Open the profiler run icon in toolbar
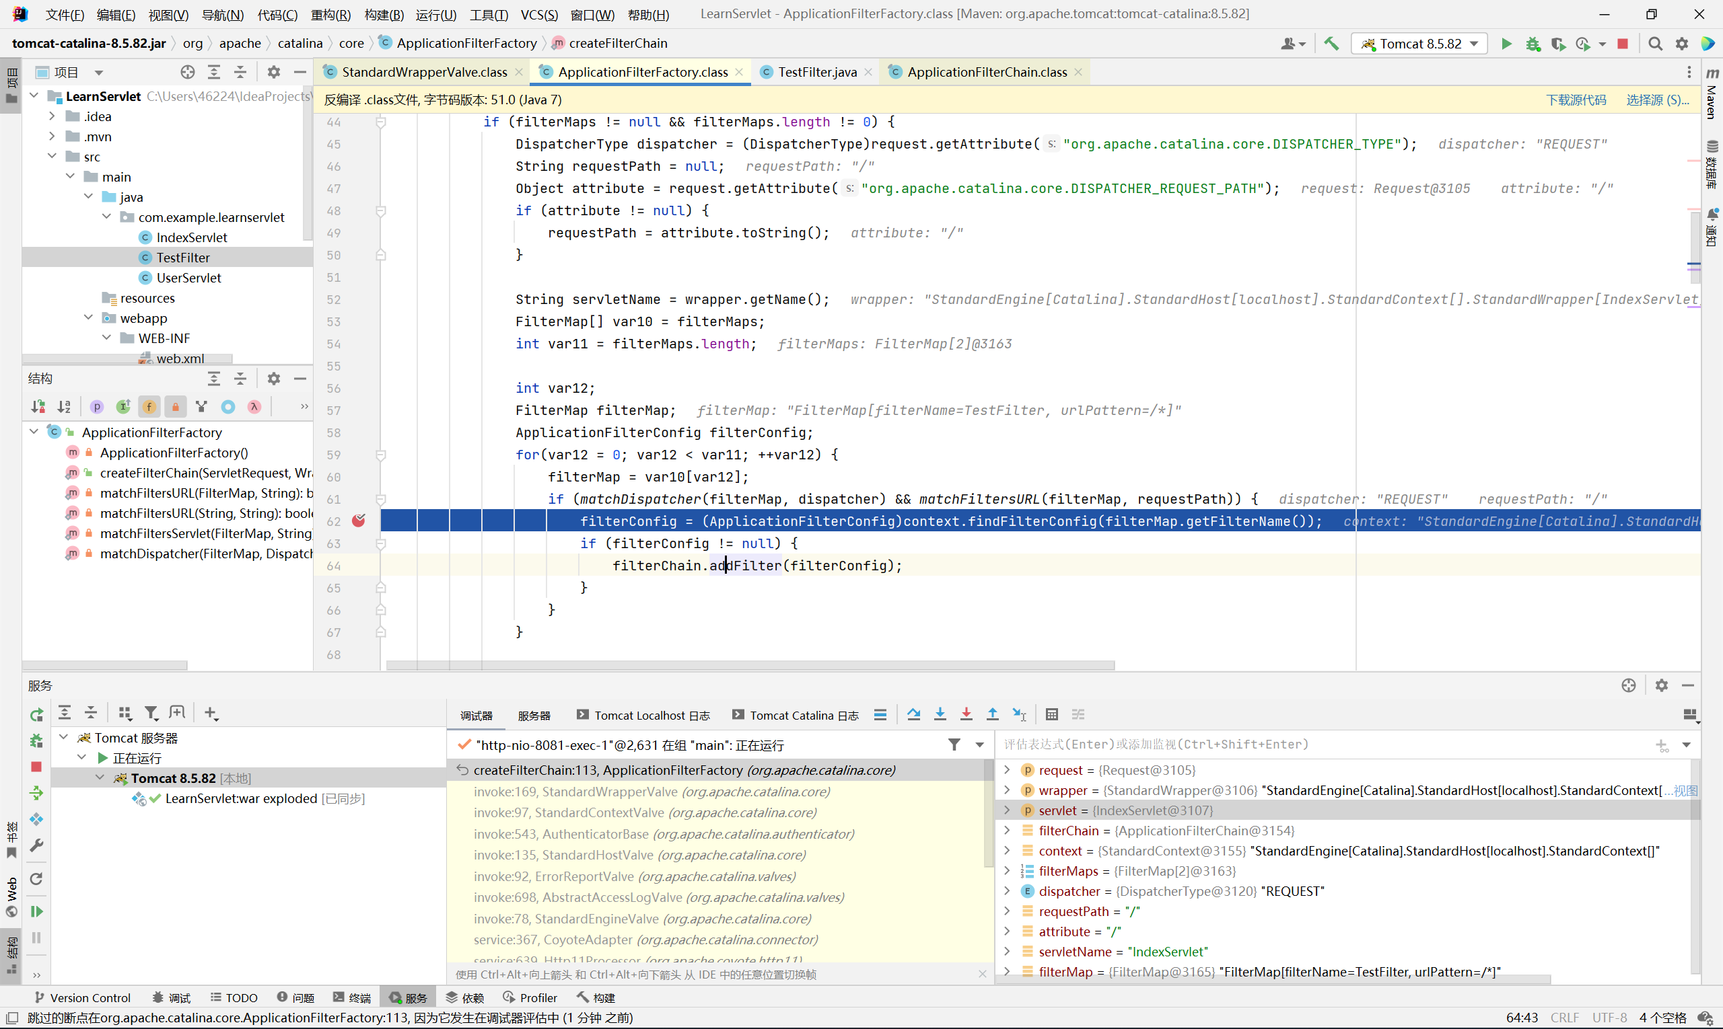 pyautogui.click(x=1583, y=44)
